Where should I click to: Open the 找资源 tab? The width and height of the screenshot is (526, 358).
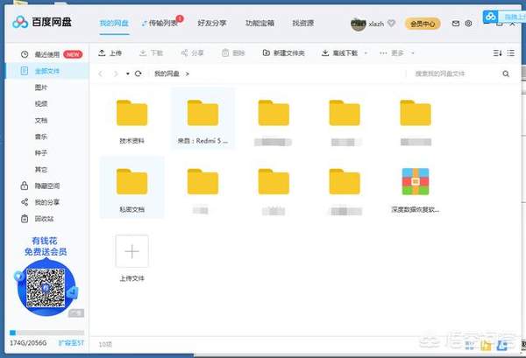pyautogui.click(x=303, y=23)
